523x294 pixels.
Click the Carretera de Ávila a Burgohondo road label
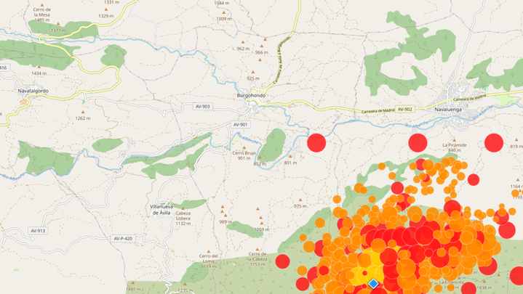pyautogui.click(x=282, y=60)
